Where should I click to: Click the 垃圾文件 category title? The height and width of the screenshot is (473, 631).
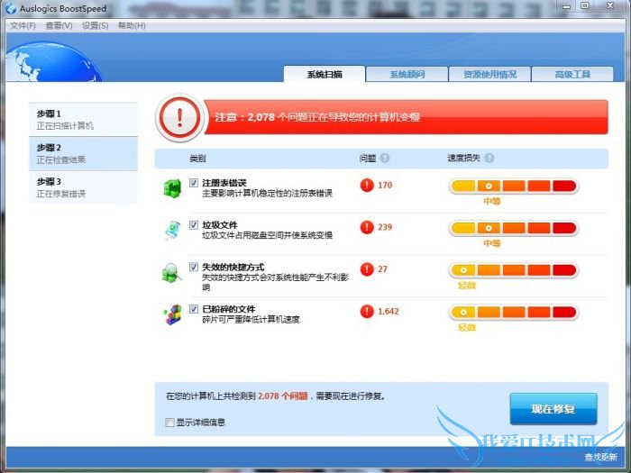(x=220, y=225)
